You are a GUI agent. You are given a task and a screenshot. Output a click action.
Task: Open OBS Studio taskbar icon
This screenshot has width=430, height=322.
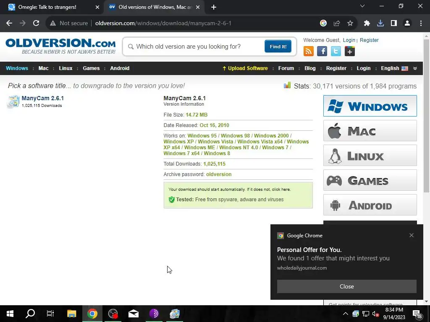pos(113,314)
